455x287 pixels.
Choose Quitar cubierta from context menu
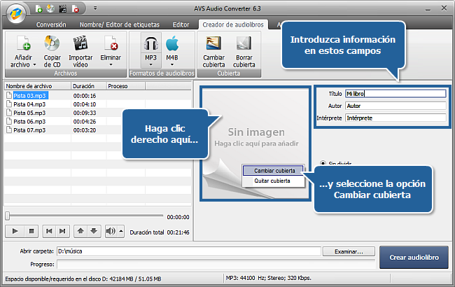272,180
